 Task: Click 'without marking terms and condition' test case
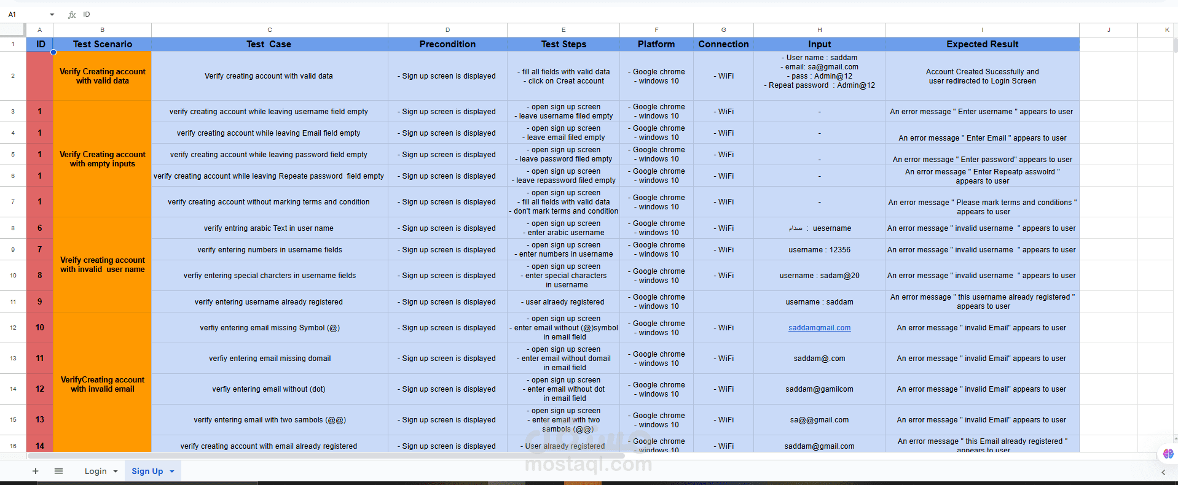point(269,201)
